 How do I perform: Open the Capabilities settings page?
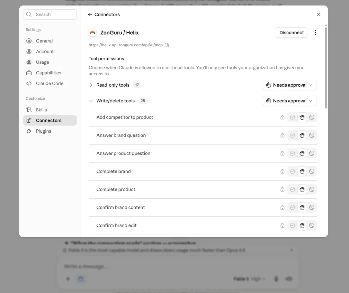point(50,73)
